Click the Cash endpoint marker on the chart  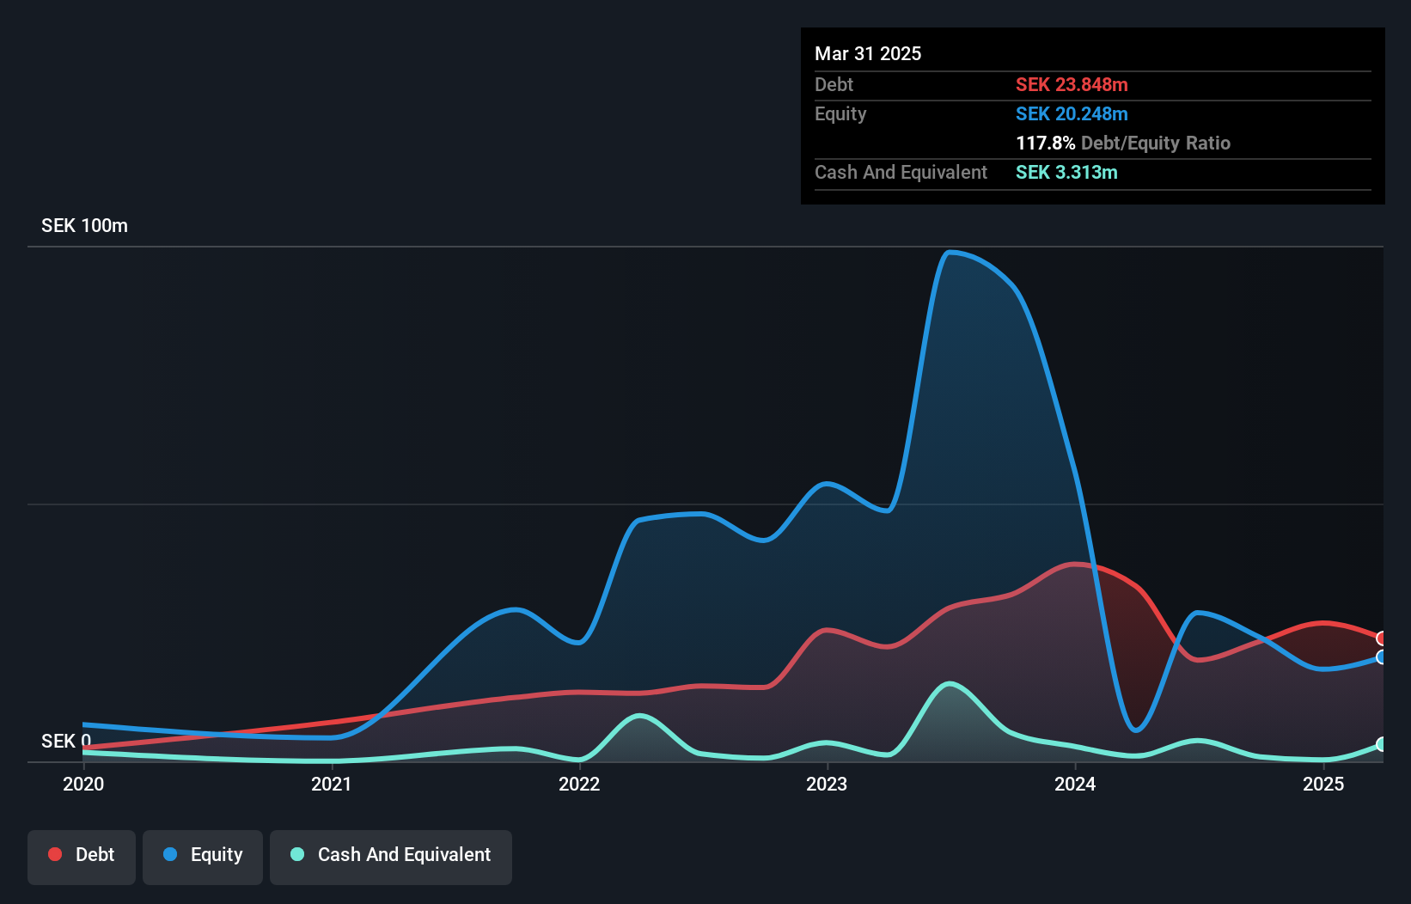point(1381,746)
